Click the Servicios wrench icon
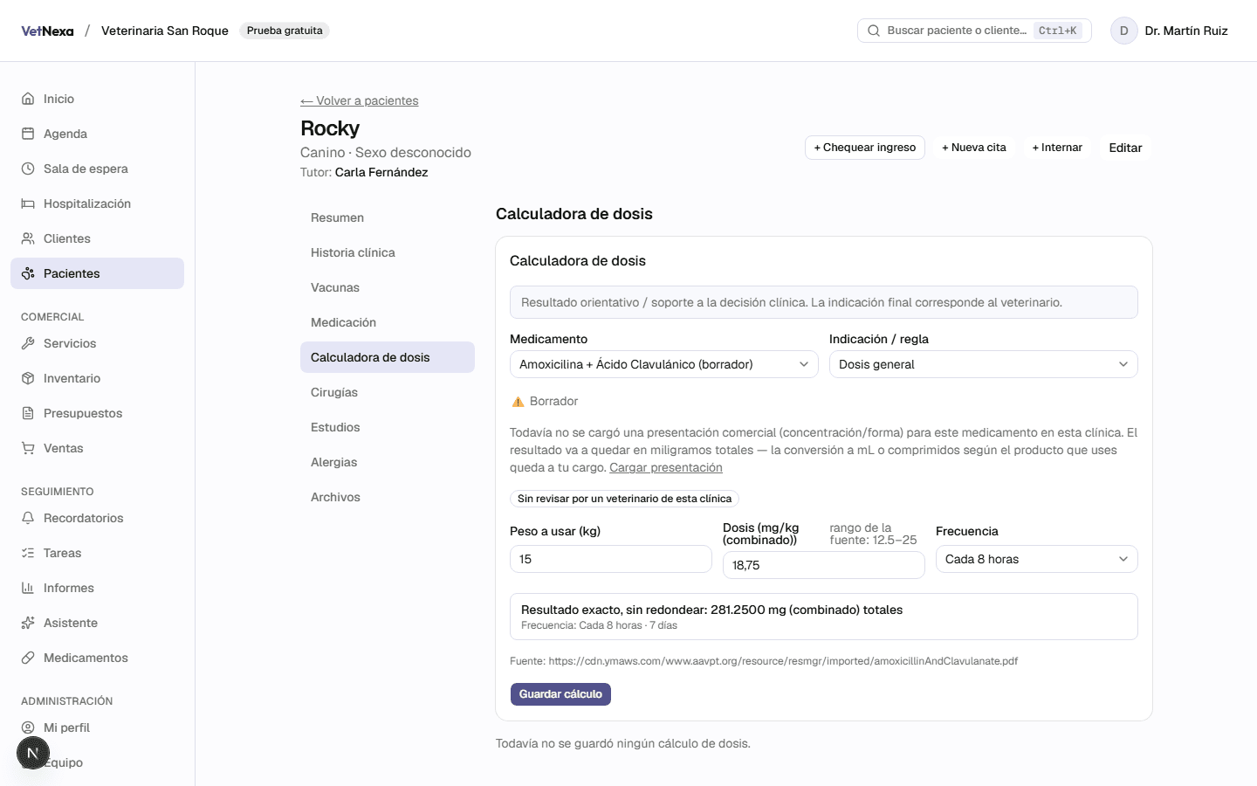 click(x=28, y=343)
